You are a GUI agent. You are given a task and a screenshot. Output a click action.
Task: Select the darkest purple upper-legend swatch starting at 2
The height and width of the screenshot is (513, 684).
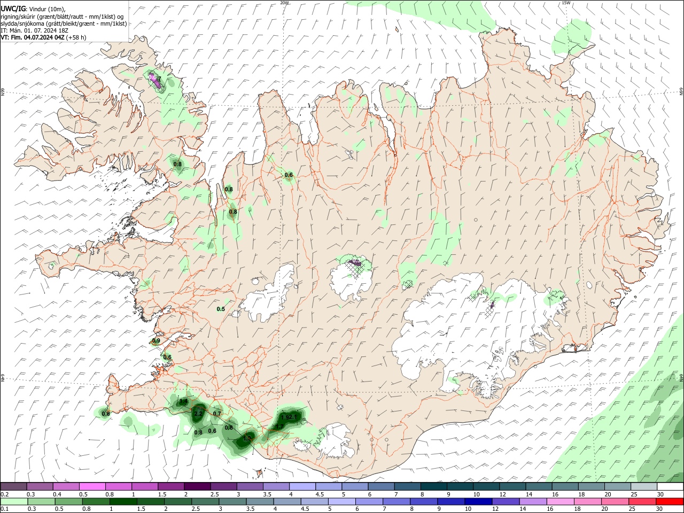tap(197, 486)
